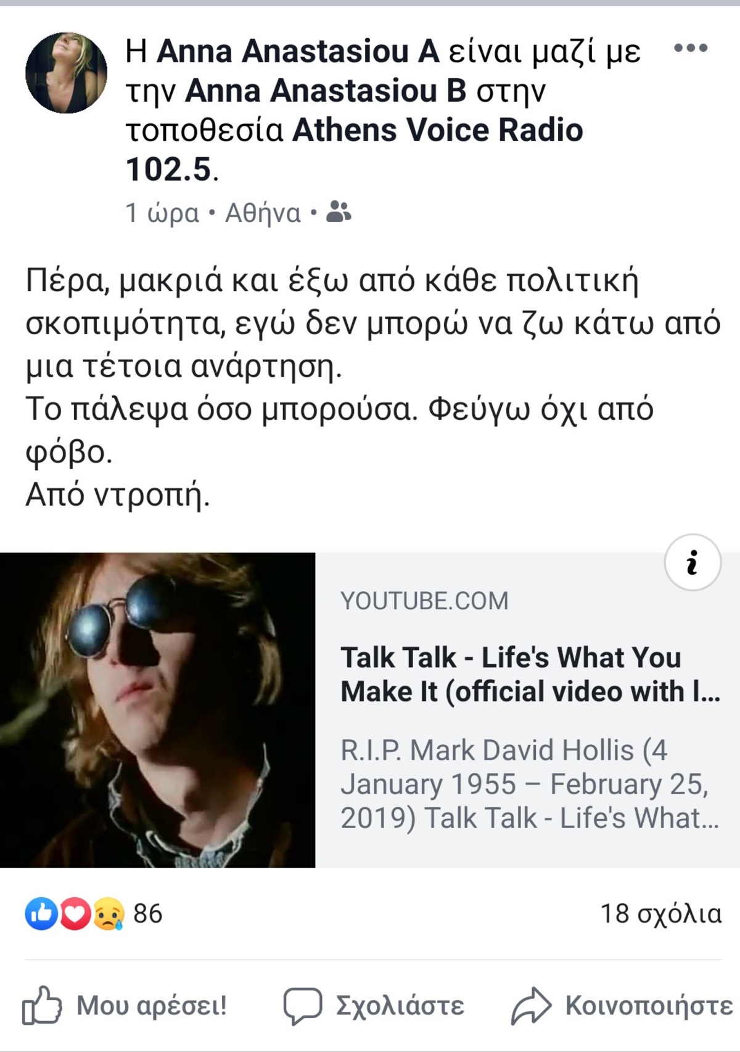
Task: Click the friends audience privacy icon
Action: (339, 212)
